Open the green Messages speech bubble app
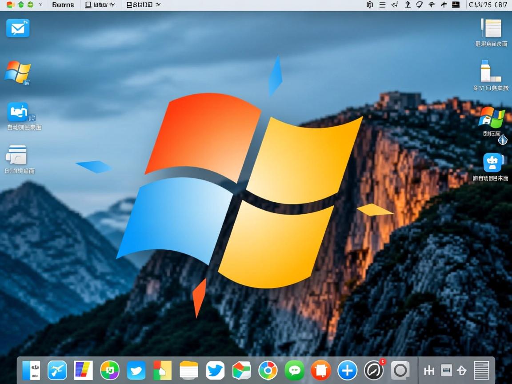 click(x=294, y=370)
